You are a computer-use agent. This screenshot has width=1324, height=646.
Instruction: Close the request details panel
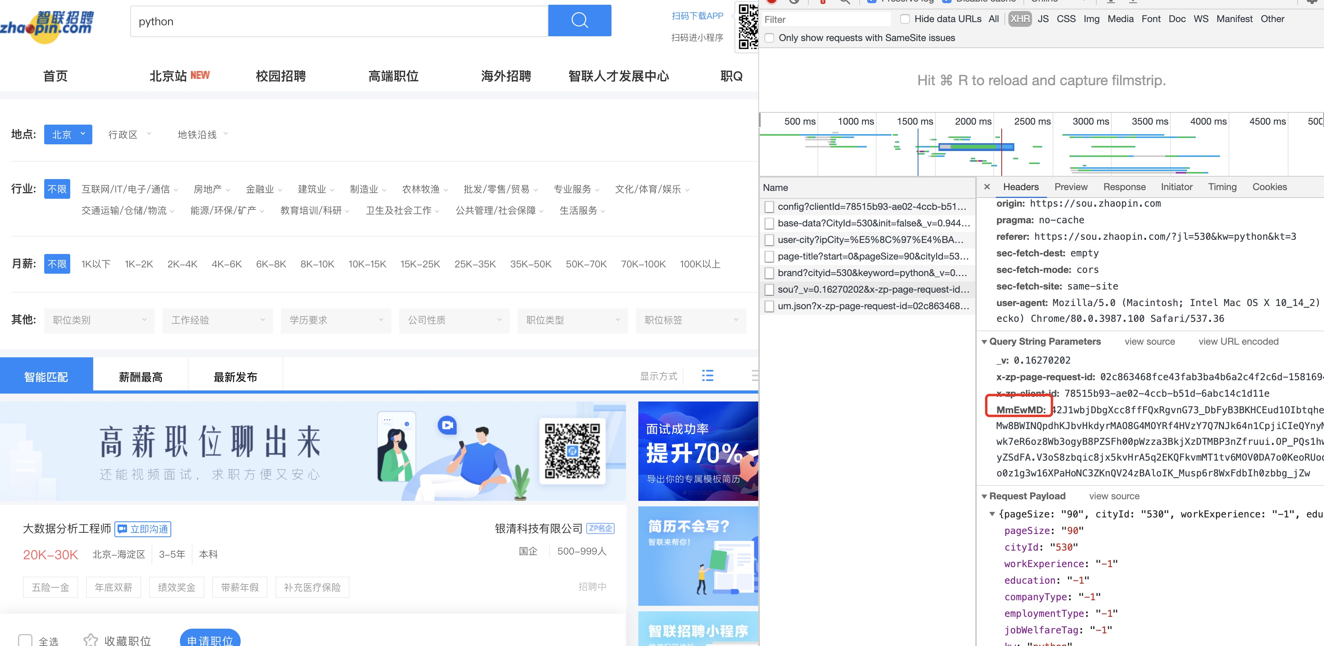986,187
